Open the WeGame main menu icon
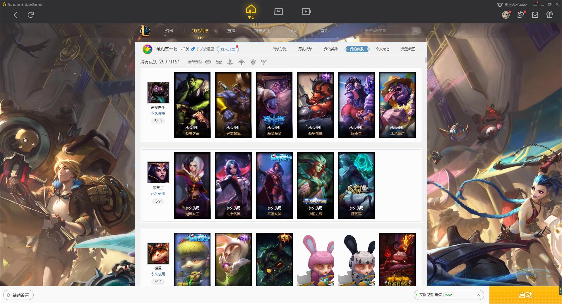 [535, 4]
